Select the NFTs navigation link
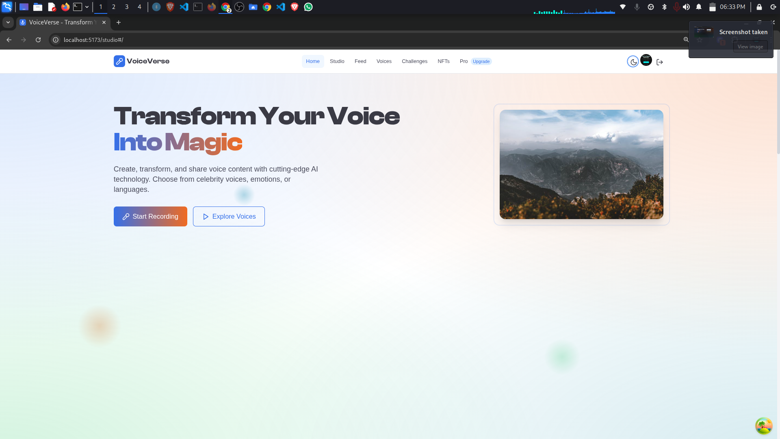The image size is (780, 439). tap(443, 61)
